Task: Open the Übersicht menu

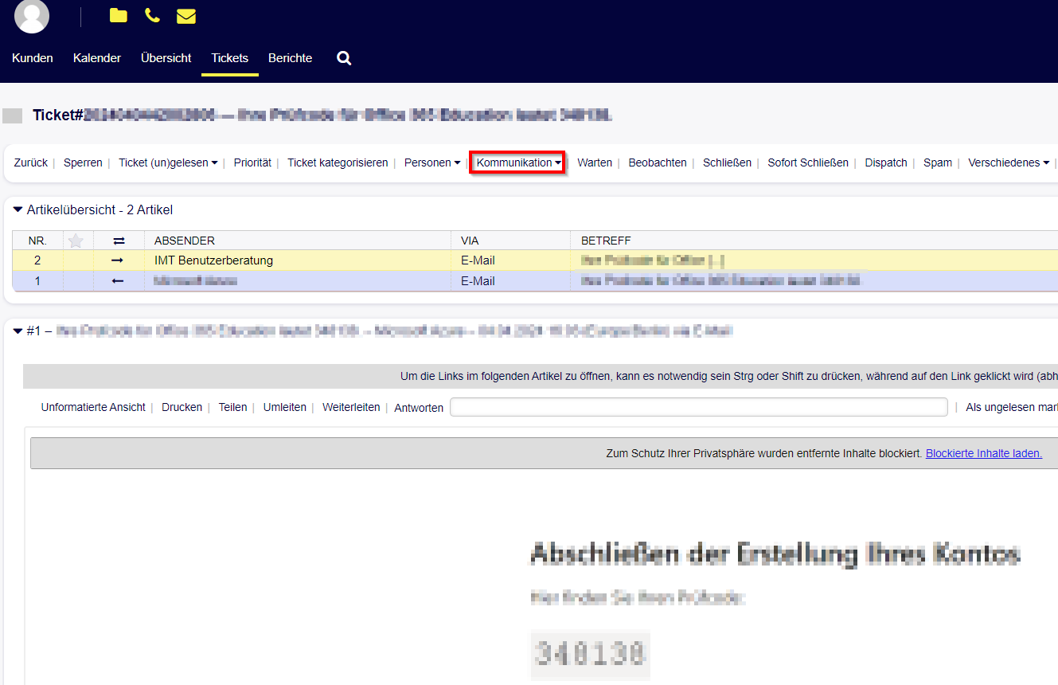Action: point(166,58)
